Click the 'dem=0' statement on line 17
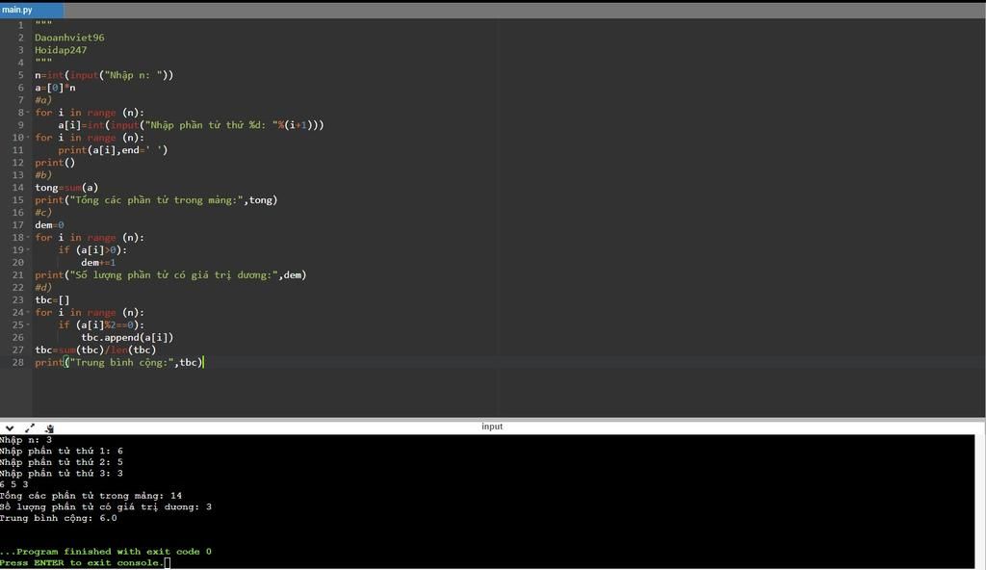The image size is (986, 570). [49, 225]
